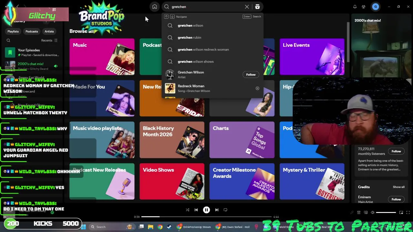Switch to the DrinkFreshenUp Stream Chrome window
Image resolution: width=413 pixels, height=232 pixels.
(194, 227)
